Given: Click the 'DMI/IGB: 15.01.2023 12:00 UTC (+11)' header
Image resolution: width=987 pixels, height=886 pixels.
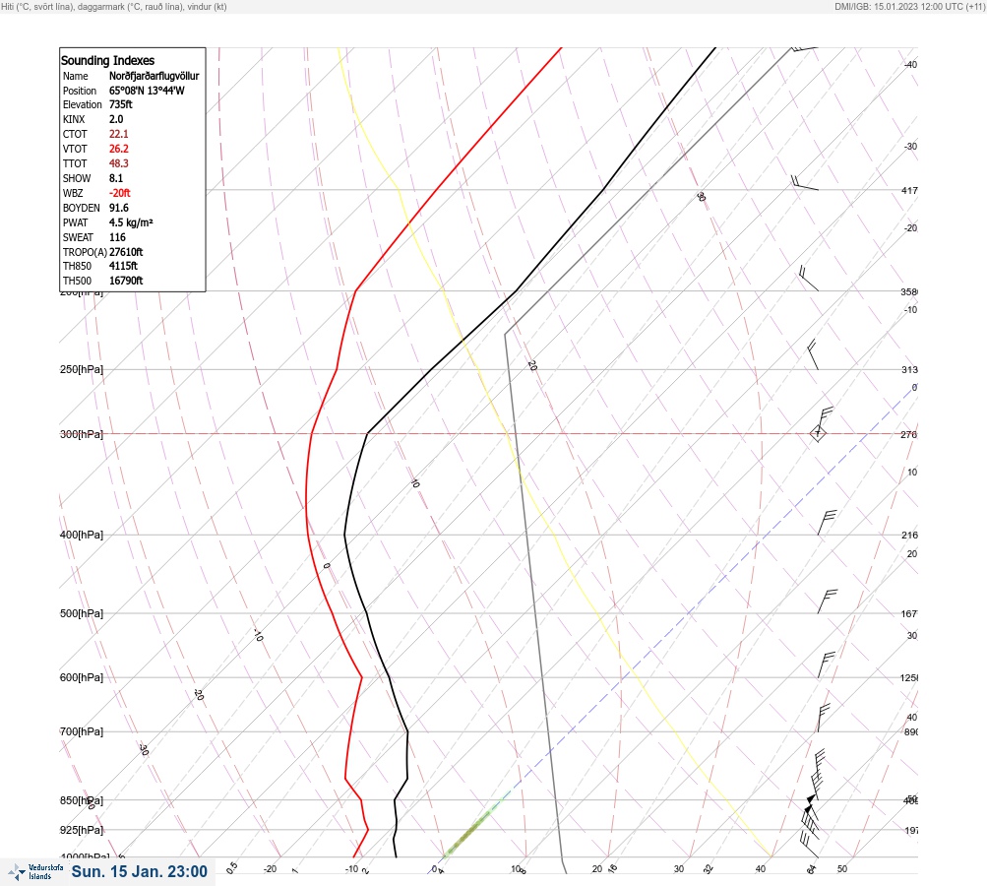Looking at the screenshot, I should pos(909,6).
